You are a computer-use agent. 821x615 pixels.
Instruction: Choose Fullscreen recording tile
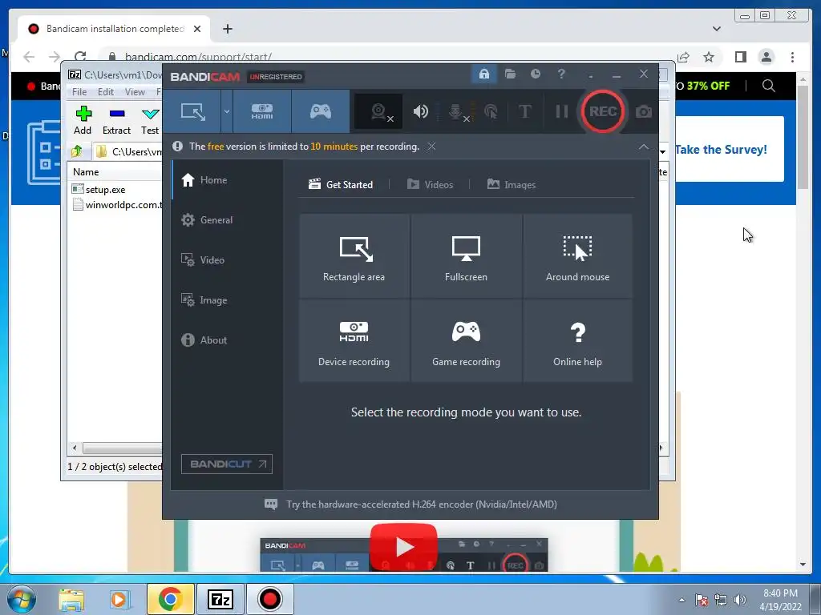[x=466, y=255]
